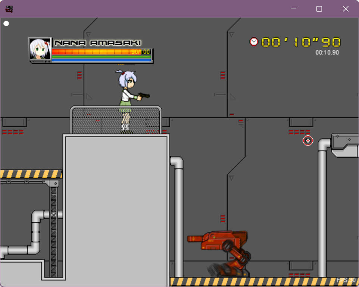
Task: Maximize the game window
Action: [319, 9]
